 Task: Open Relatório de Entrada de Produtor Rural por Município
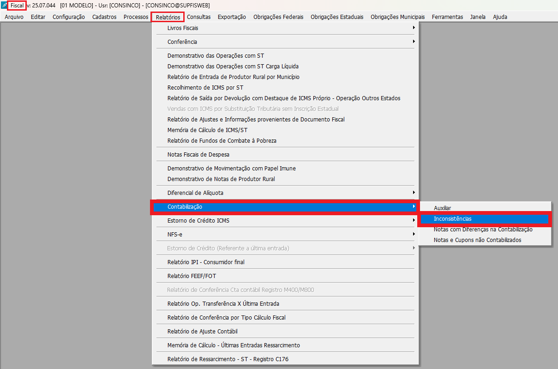tap(285, 77)
